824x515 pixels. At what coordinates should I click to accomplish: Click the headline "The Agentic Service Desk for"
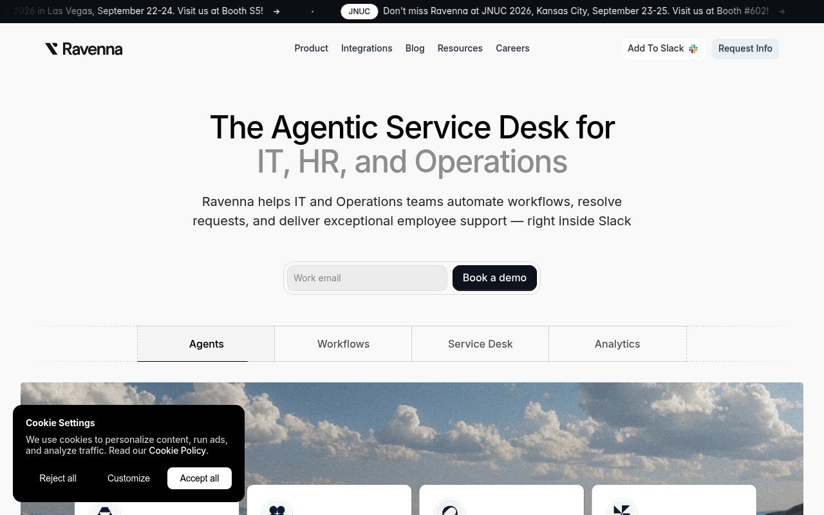click(412, 127)
